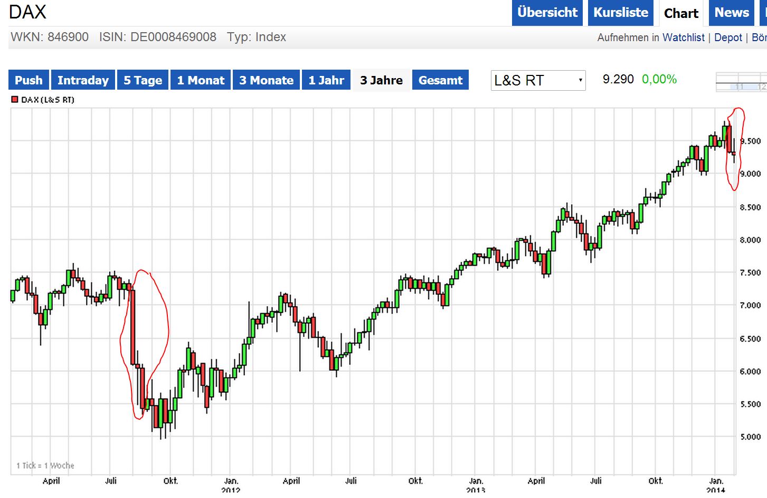767x498 pixels.
Task: Expand the quote source selection arrow
Action: click(x=580, y=80)
